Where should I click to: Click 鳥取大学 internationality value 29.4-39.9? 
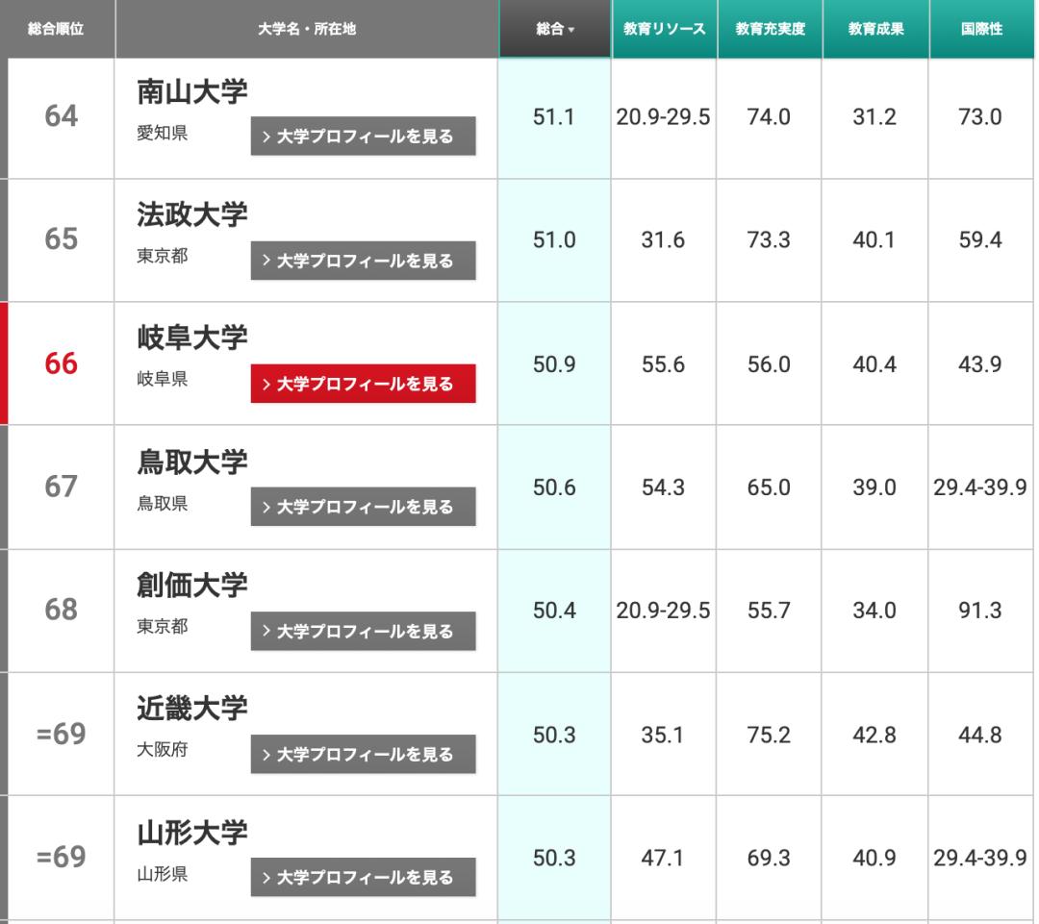[x=980, y=487]
